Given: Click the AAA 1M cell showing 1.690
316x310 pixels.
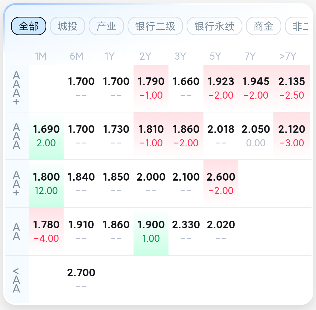Looking at the screenshot, I should 46,136.
